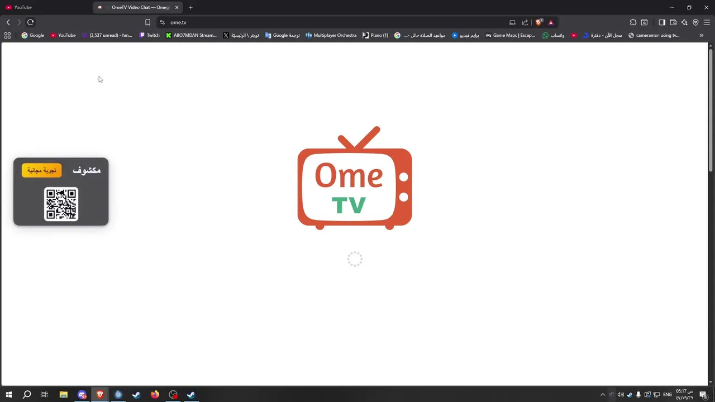Viewport: 715px width, 402px height.
Task: Open the ABO7MDAN Stream bookmark
Action: pyautogui.click(x=191, y=35)
